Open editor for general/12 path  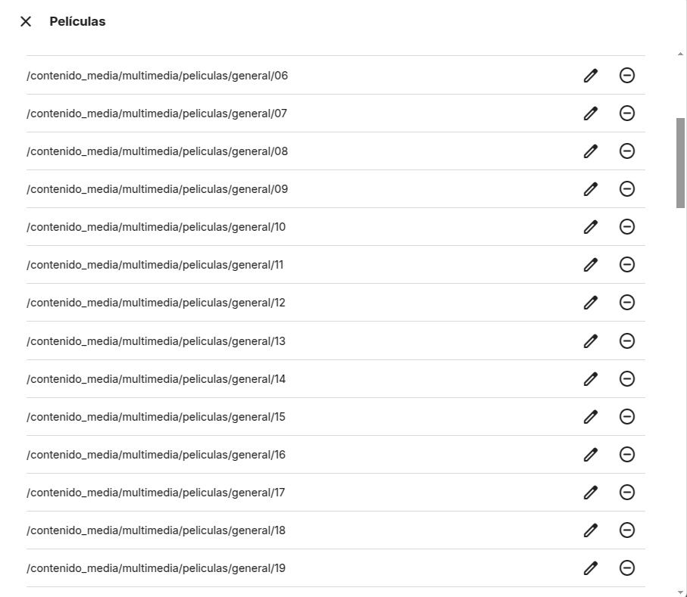591,303
